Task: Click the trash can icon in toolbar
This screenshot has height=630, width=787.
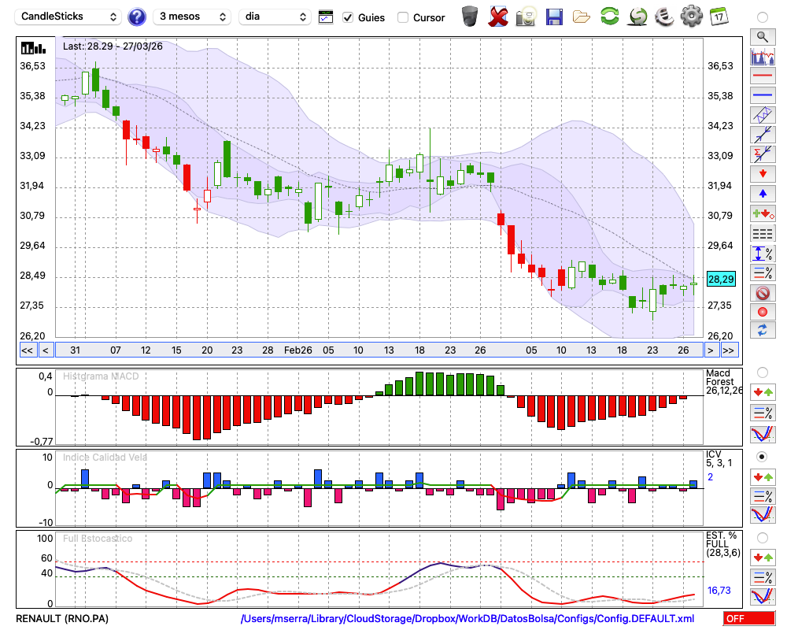Action: click(x=470, y=17)
